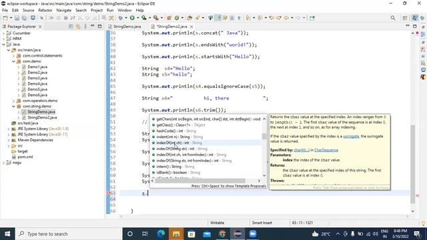The width and height of the screenshot is (427, 240).
Task: Expand Maven Dependencies node
Action: pos(9,140)
